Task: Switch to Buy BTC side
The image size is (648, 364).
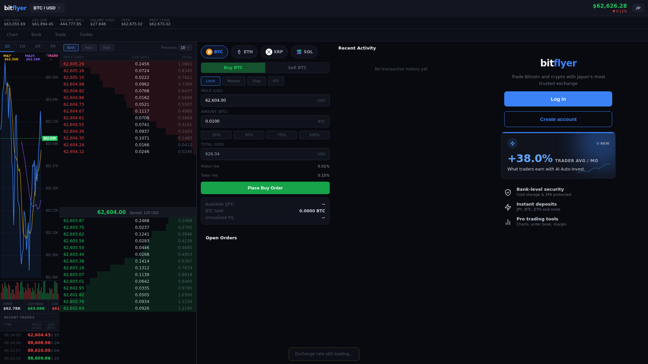Action: pyautogui.click(x=233, y=68)
